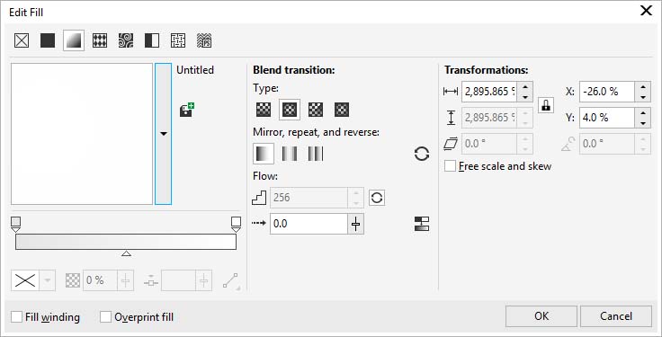The height and width of the screenshot is (337, 662).
Task: Click the node color swatch
Action: click(25, 281)
